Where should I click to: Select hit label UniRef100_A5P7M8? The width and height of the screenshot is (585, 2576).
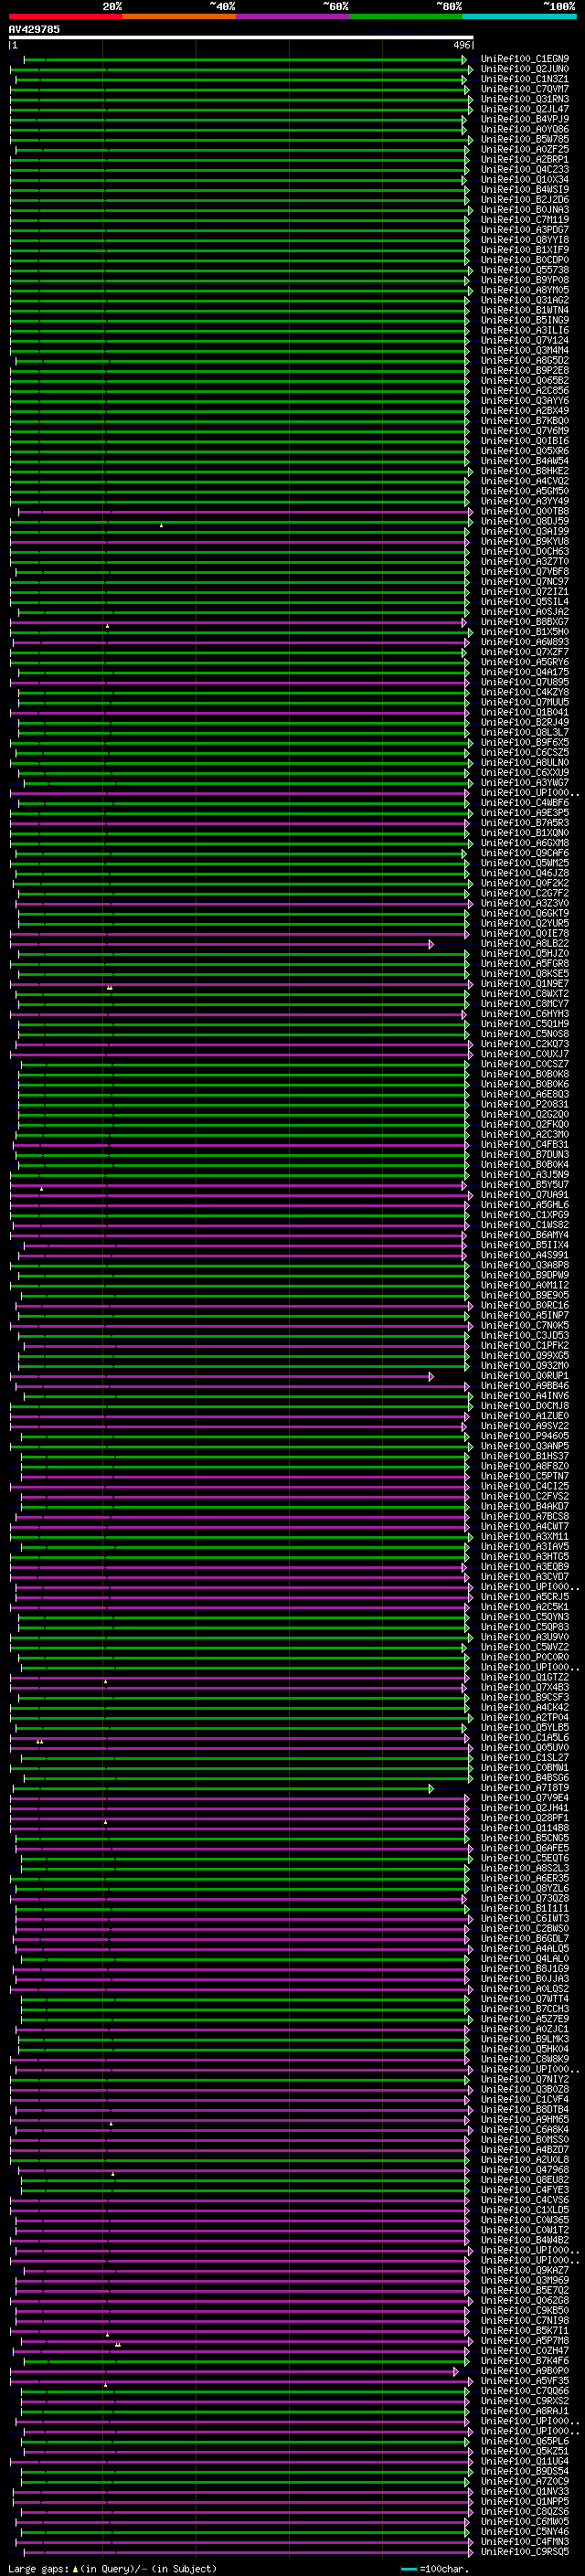tap(525, 2340)
